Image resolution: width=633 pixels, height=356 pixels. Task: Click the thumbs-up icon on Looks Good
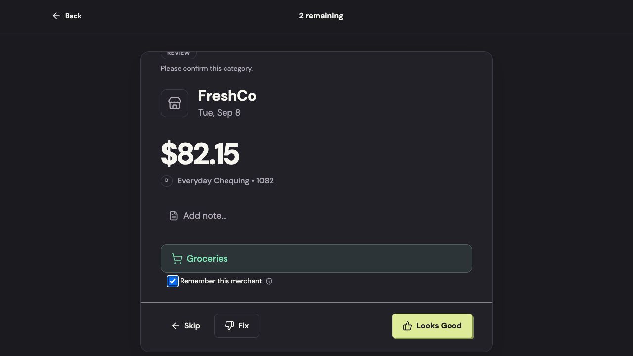(x=407, y=326)
